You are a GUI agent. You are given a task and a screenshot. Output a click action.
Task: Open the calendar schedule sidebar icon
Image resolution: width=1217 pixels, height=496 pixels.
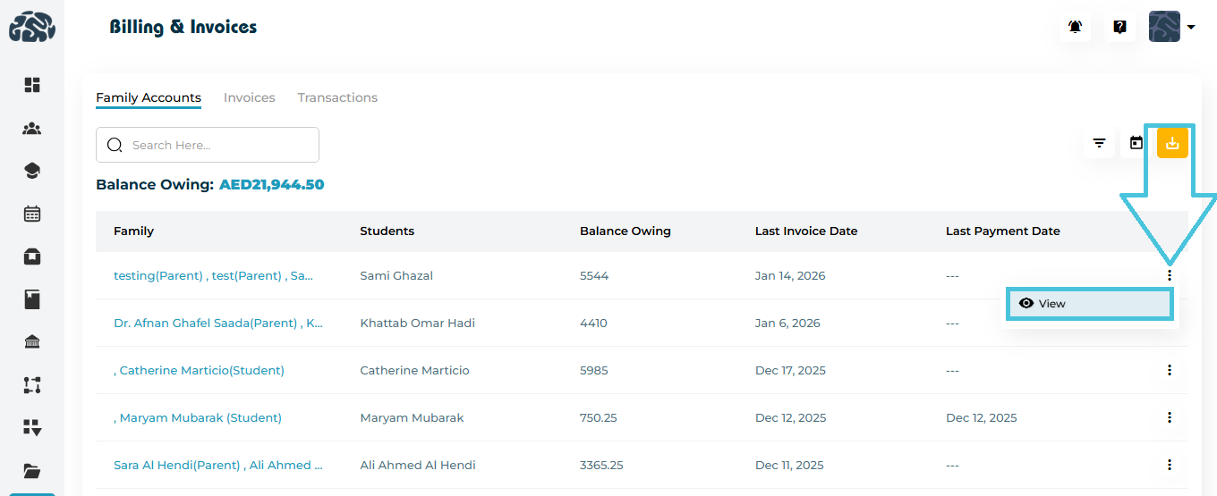click(x=32, y=214)
